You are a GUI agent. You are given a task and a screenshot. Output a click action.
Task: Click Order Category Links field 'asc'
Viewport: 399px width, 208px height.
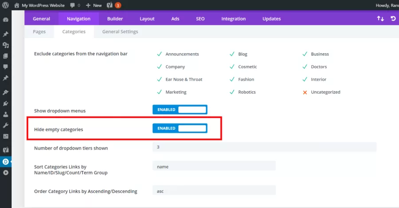[214, 190]
